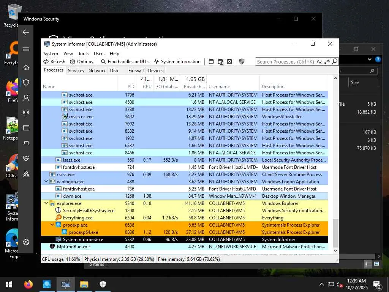Show hidden system tray icons
This screenshot has height=292, width=389.
click(321, 284)
